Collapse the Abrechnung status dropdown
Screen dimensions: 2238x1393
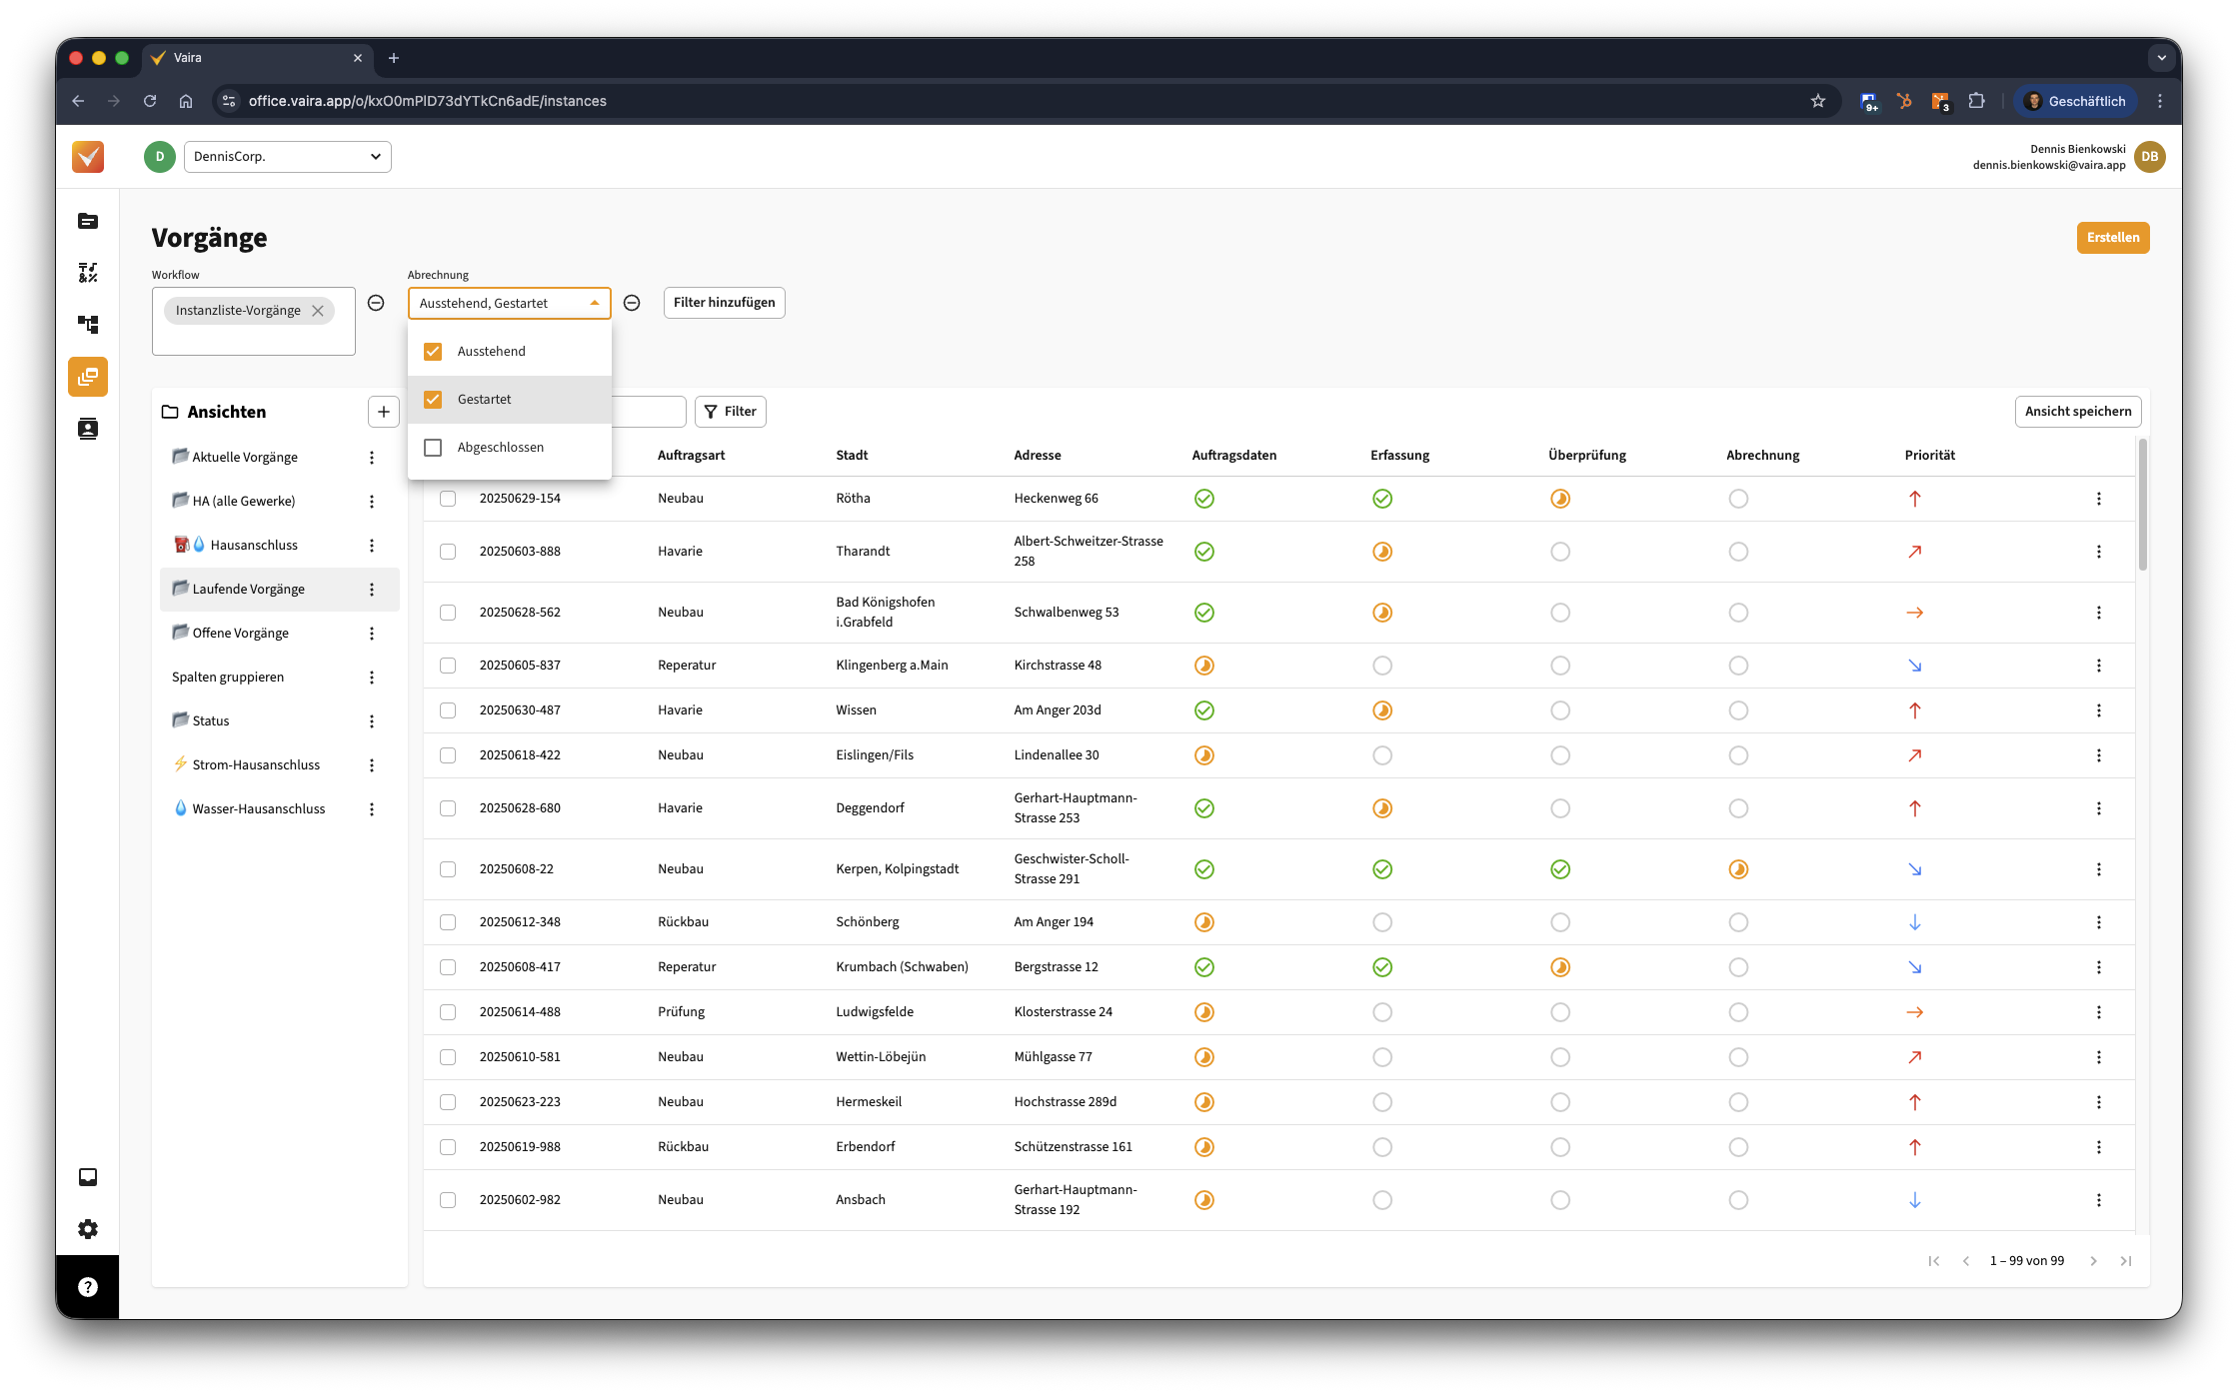[595, 303]
